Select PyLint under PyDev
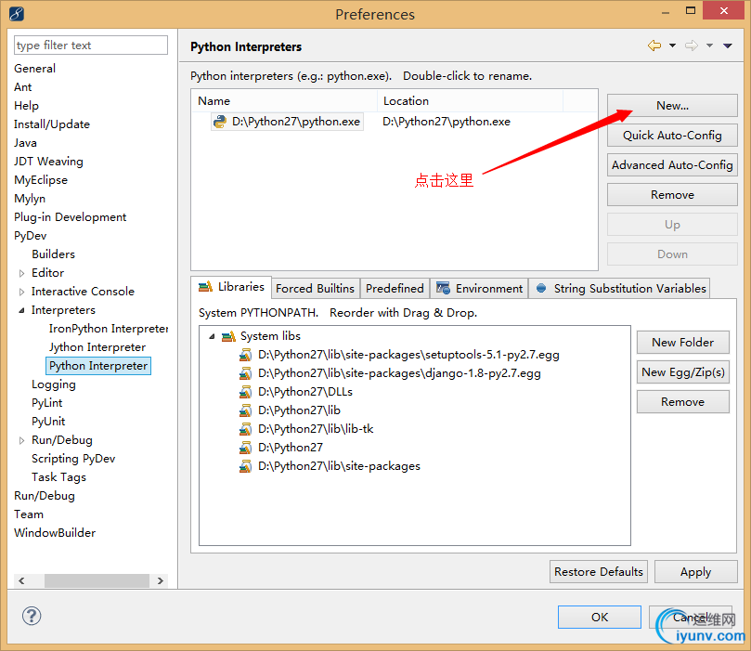 coord(47,403)
